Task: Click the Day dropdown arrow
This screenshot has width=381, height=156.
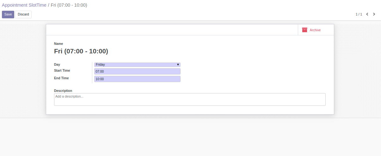Action: coord(178,64)
